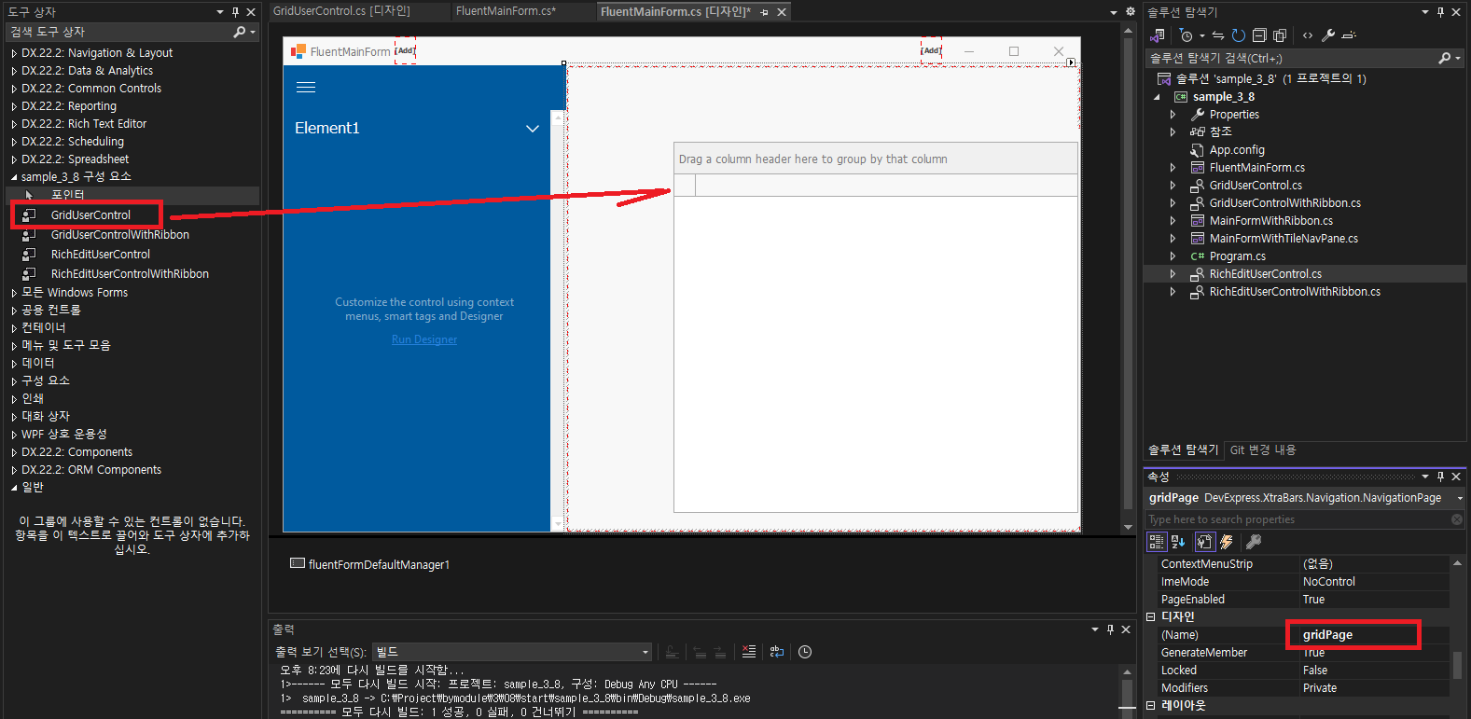Collapse the 디자인 property category
This screenshot has height=719, width=1471.
1150,617
